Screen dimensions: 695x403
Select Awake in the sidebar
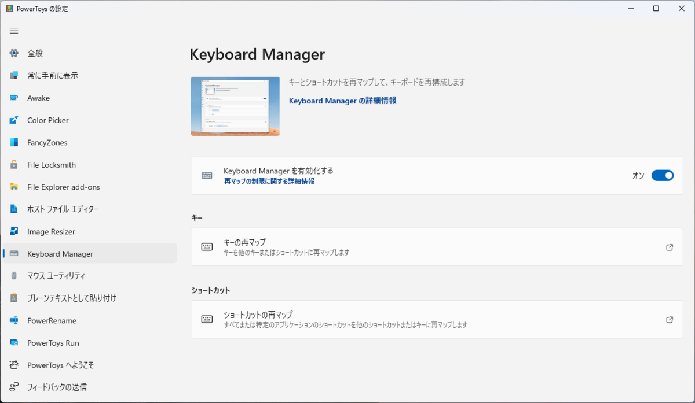[x=90, y=98]
